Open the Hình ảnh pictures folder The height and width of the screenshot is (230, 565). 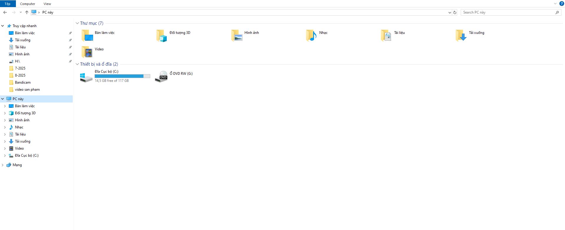(x=237, y=36)
